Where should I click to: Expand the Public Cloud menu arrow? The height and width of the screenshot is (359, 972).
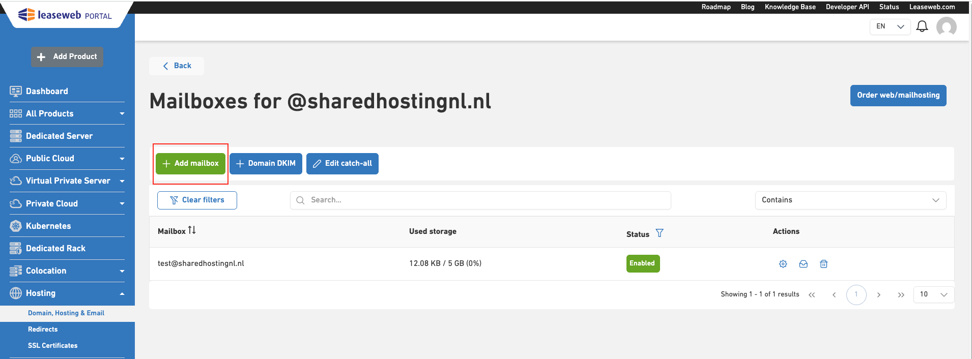[122, 159]
